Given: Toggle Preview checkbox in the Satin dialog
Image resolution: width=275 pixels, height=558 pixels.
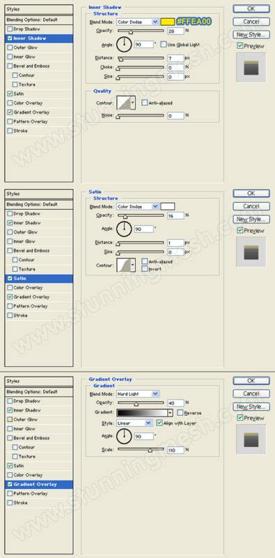Looking at the screenshot, I should click(239, 231).
